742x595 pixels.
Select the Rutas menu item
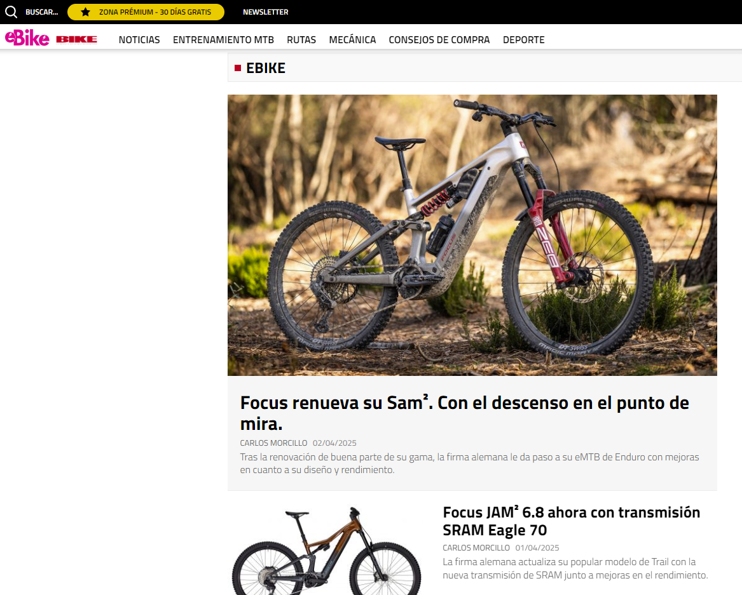coord(301,40)
